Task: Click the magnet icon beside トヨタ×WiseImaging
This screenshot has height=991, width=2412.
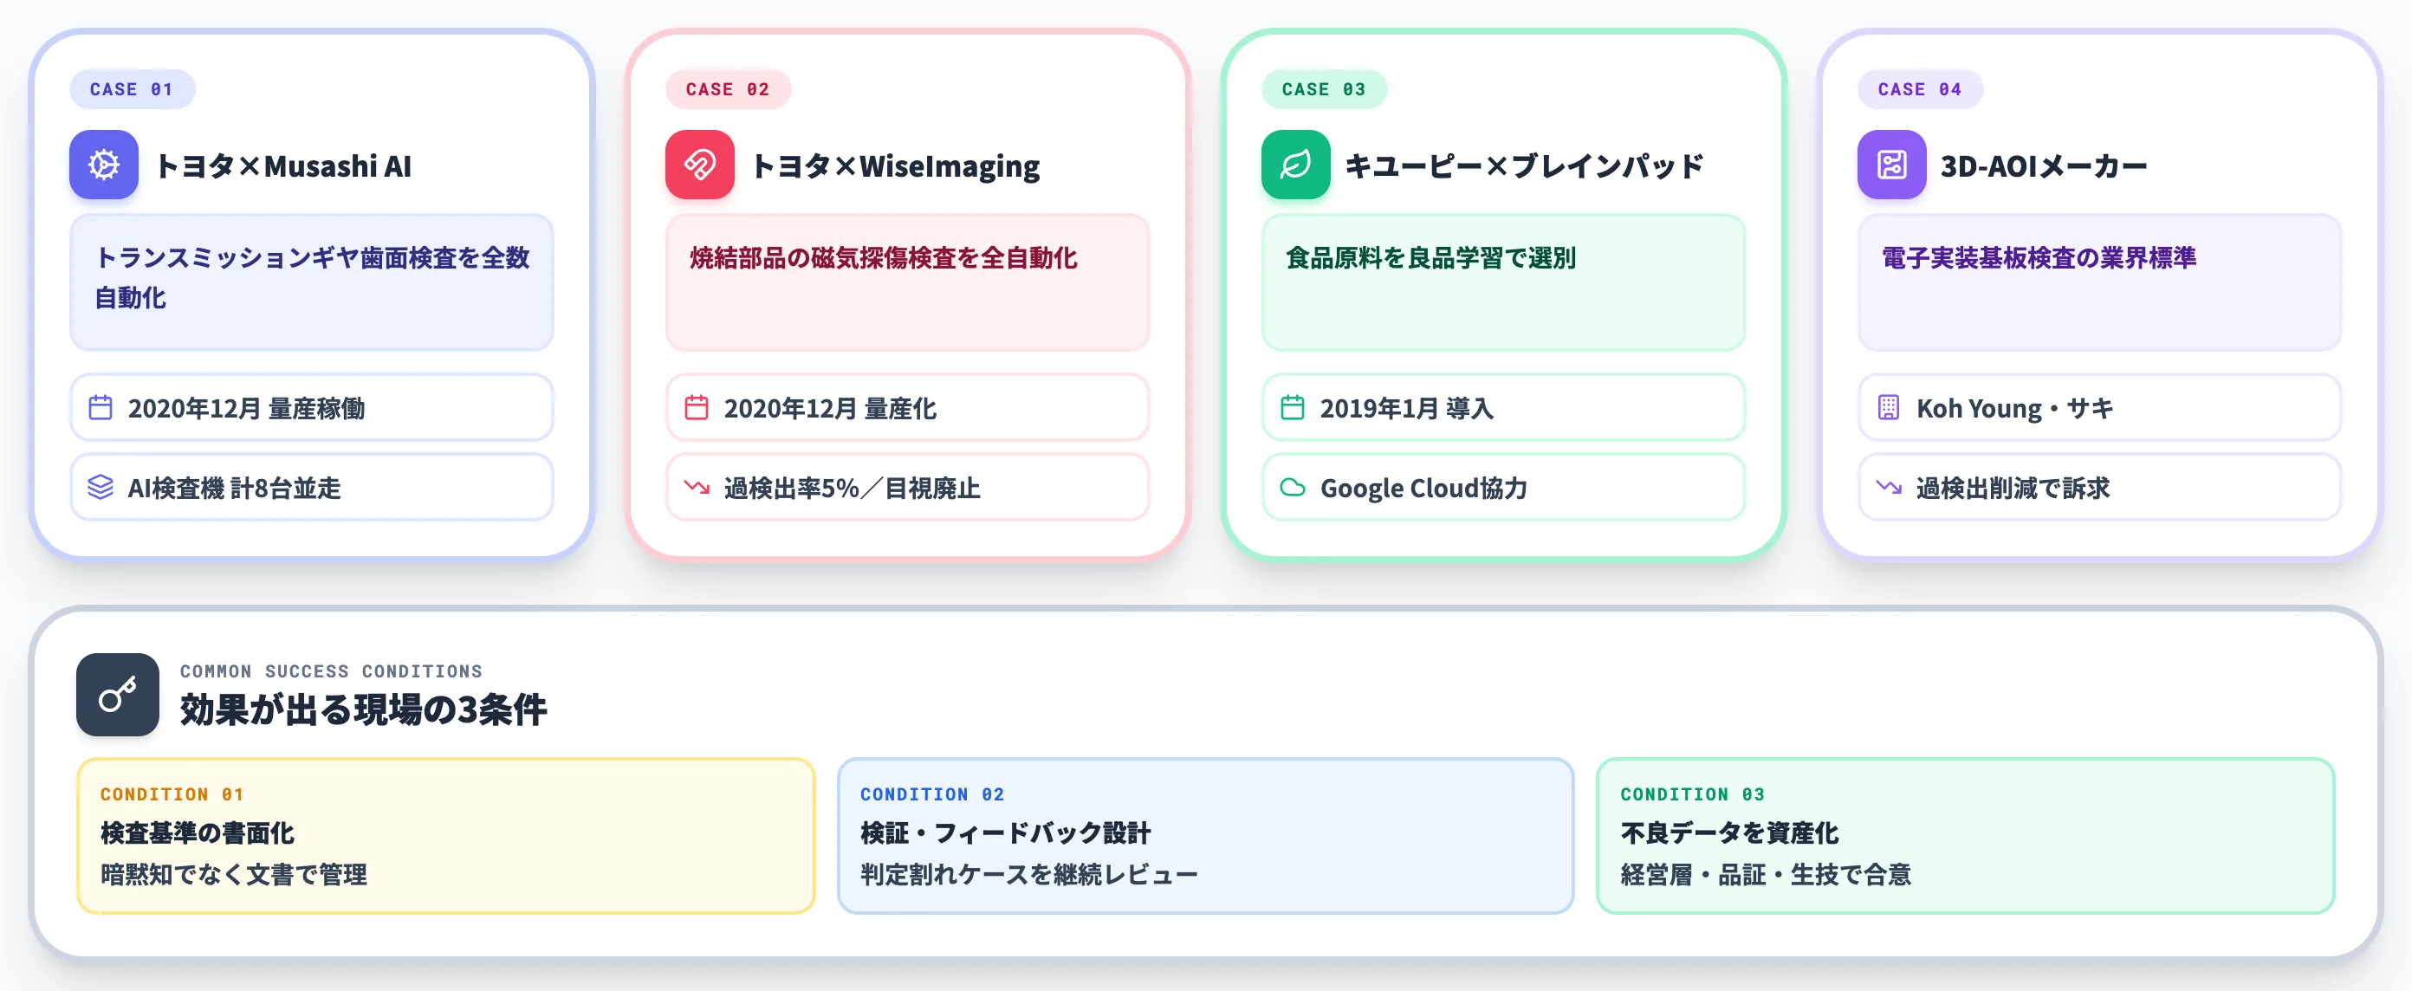Action: point(699,165)
